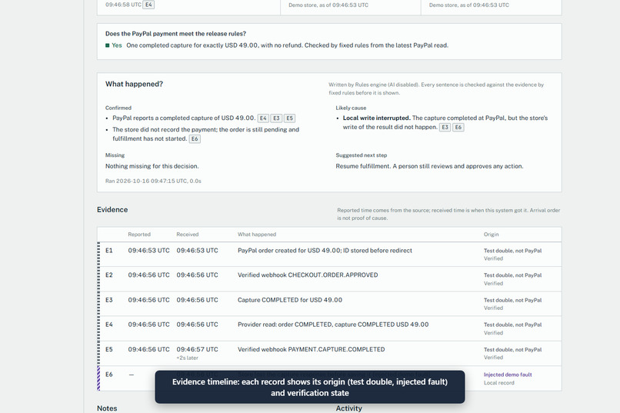
Task: Click 'Injected demo fault' origin in row E6
Action: [x=508, y=375]
